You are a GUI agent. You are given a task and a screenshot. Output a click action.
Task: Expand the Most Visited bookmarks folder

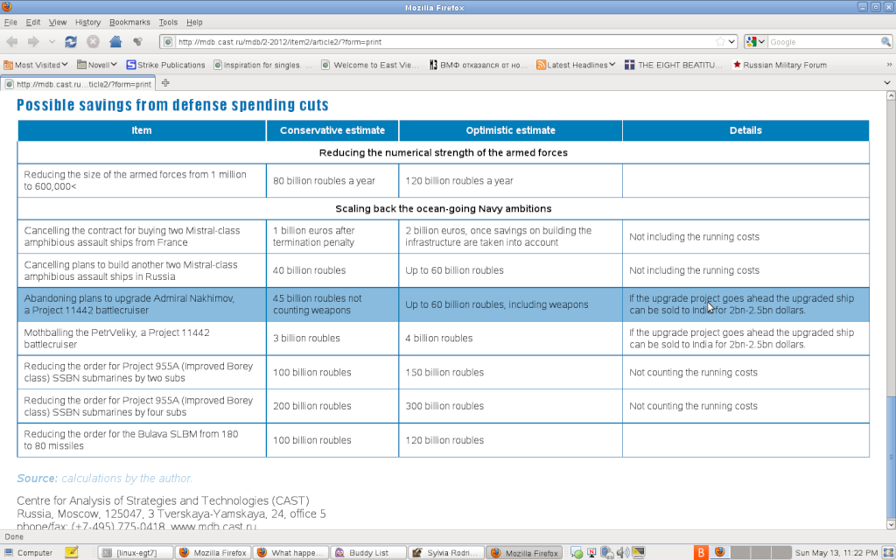[35, 65]
